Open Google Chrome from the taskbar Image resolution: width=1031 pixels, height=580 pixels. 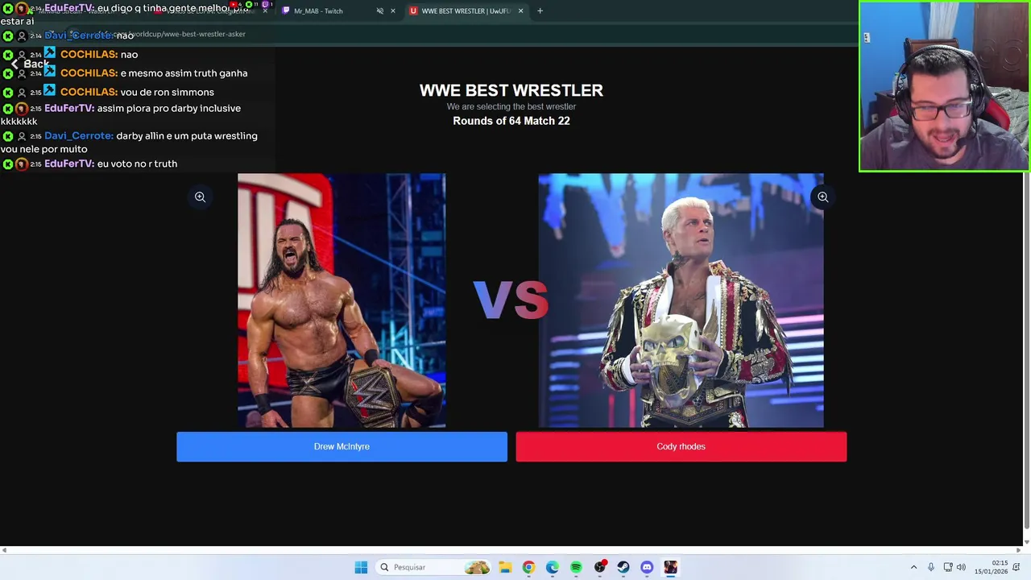(528, 567)
